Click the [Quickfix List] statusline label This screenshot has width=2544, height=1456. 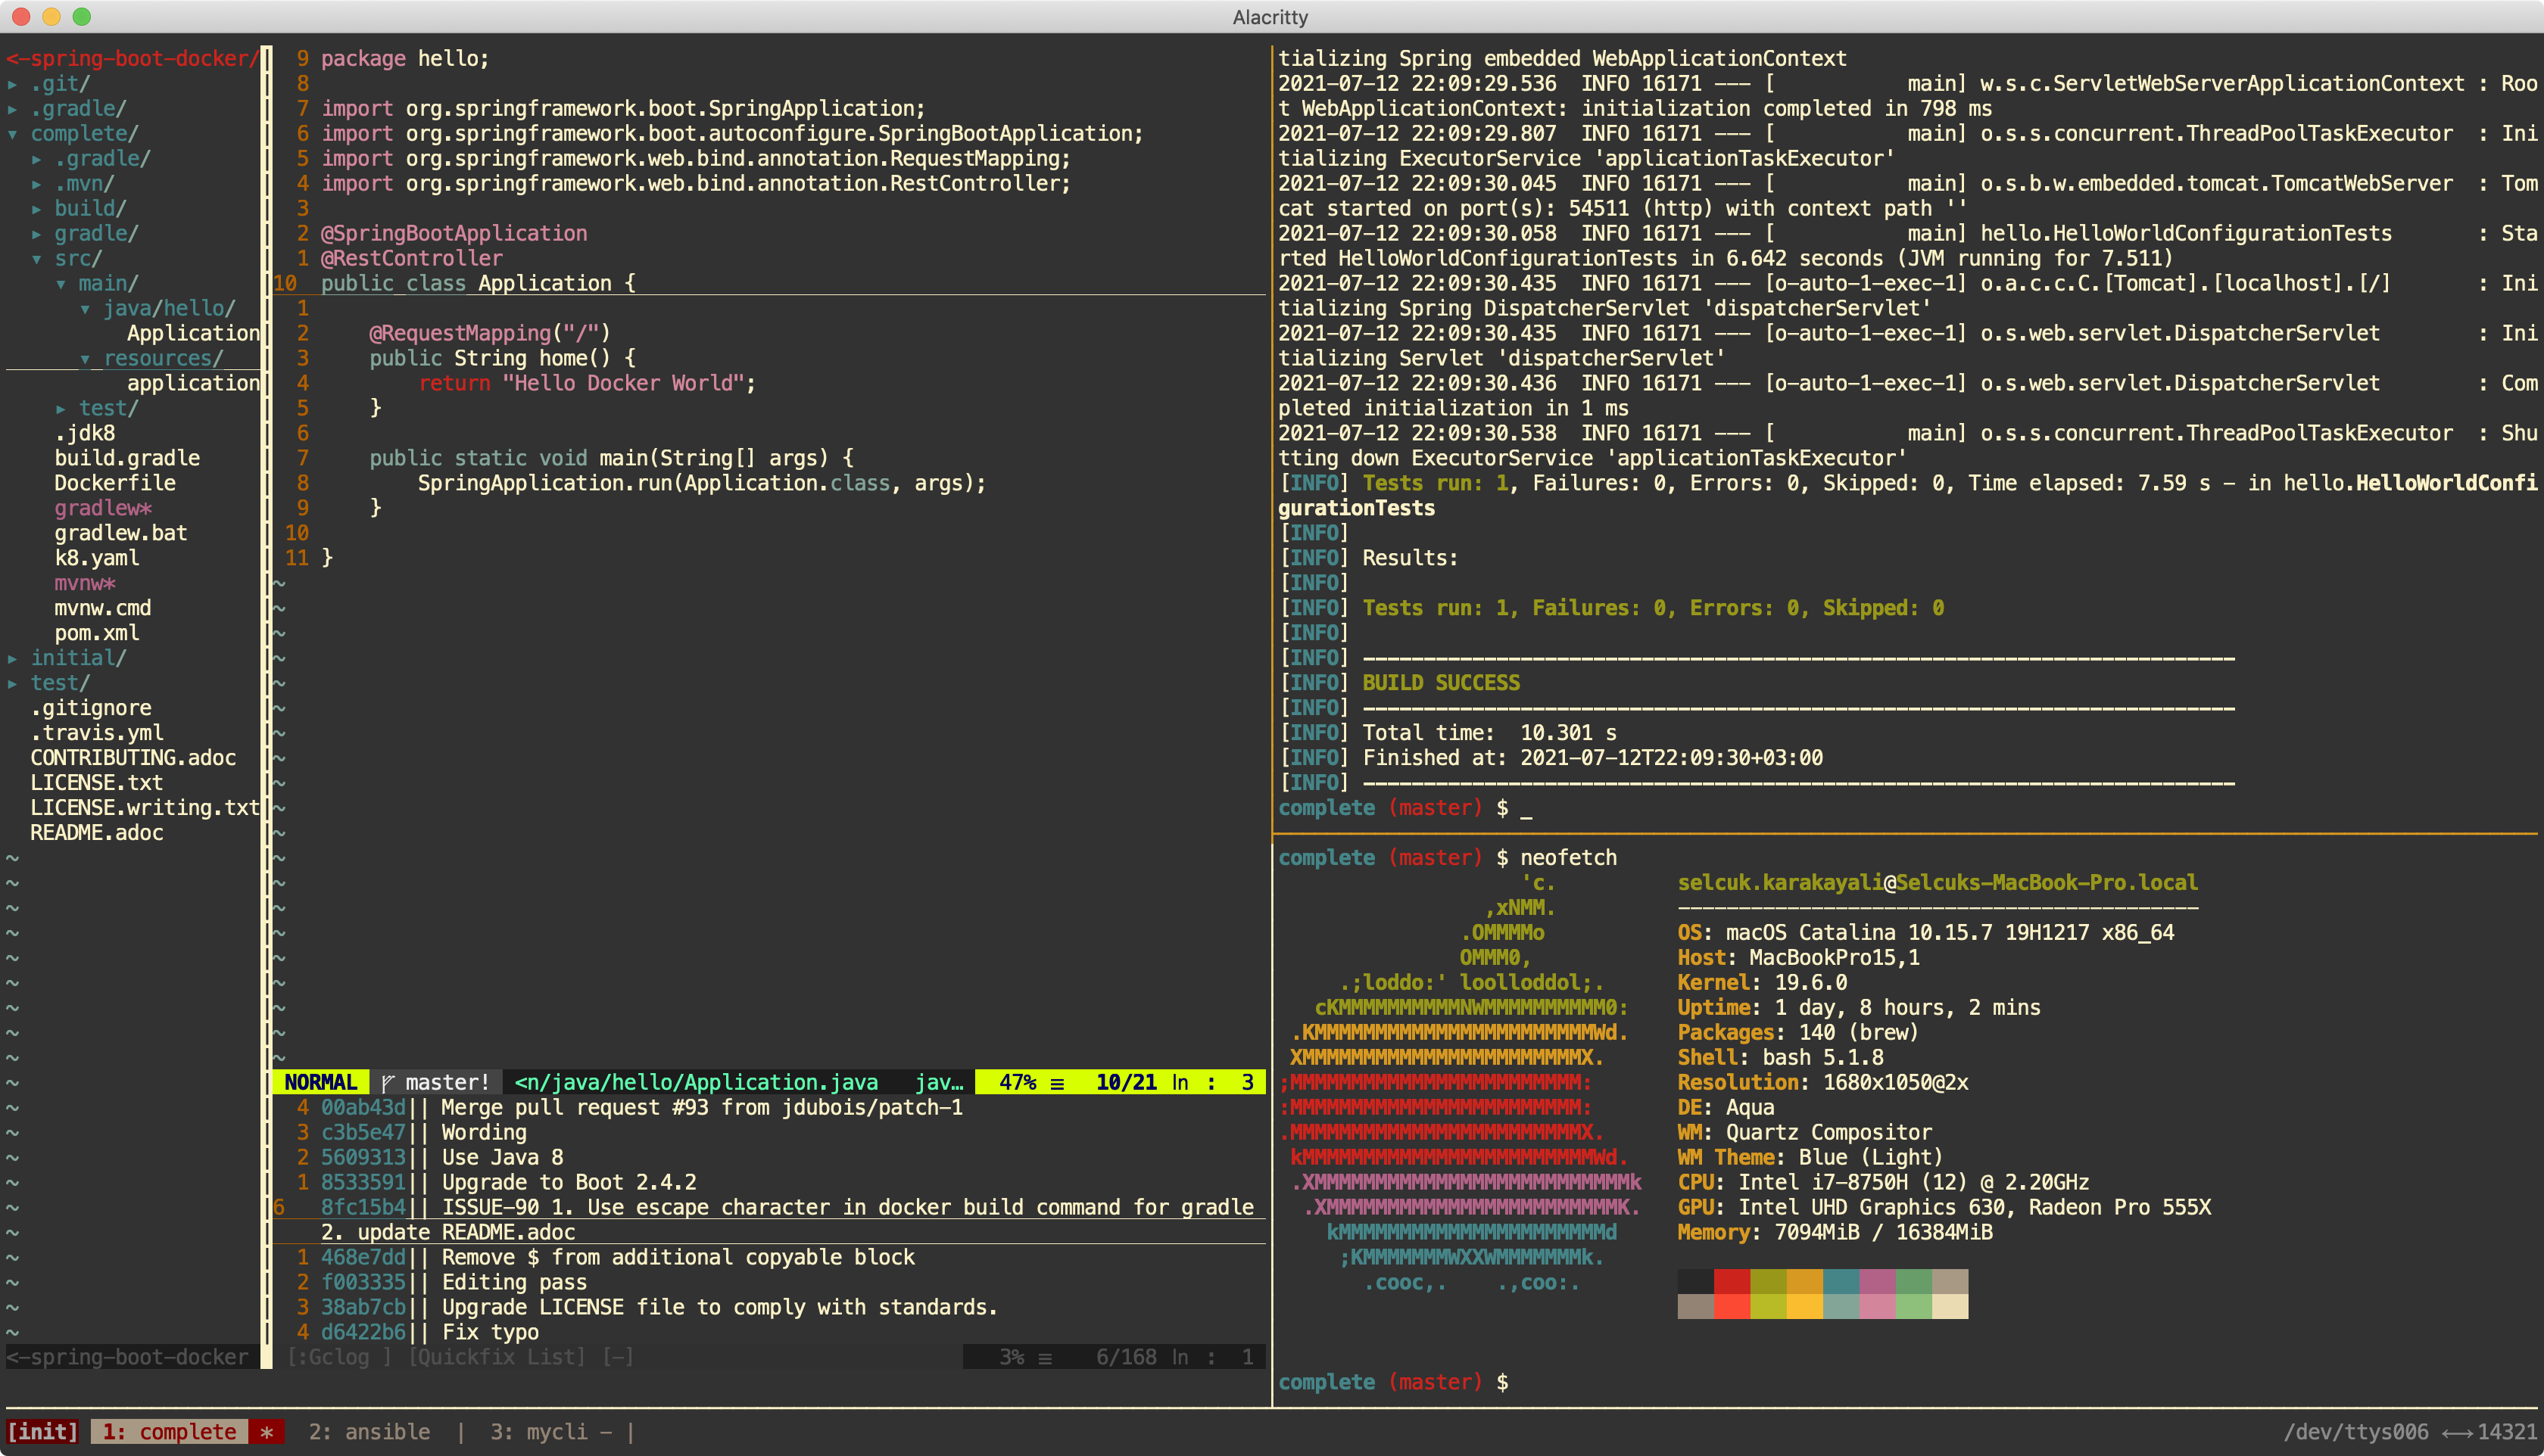[496, 1358]
